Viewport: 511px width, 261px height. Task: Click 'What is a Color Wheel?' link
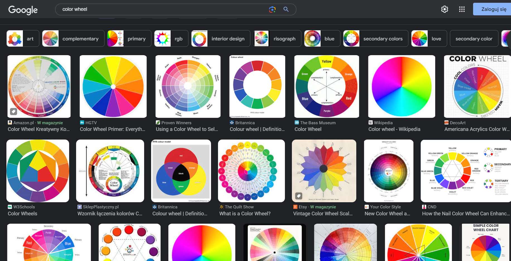[245, 214]
